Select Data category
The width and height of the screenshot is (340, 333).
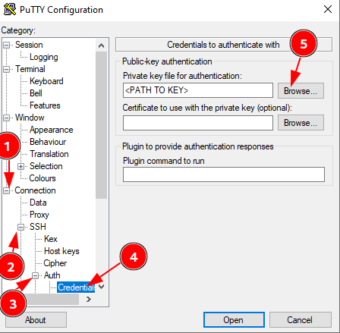pos(38,203)
